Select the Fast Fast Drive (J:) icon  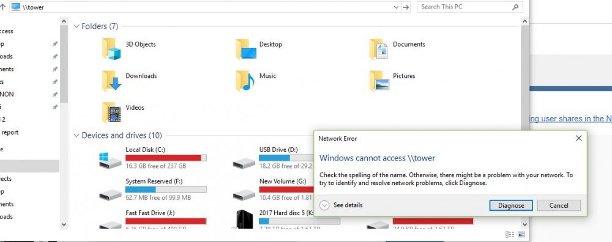tap(110, 224)
